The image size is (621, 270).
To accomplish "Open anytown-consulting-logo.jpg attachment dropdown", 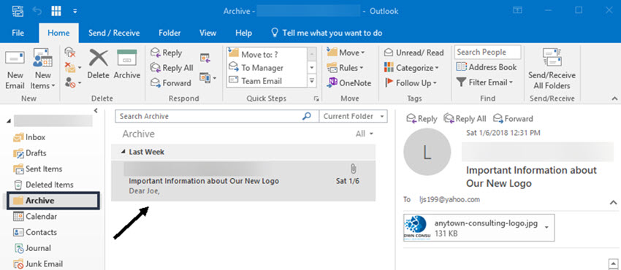I will [547, 227].
